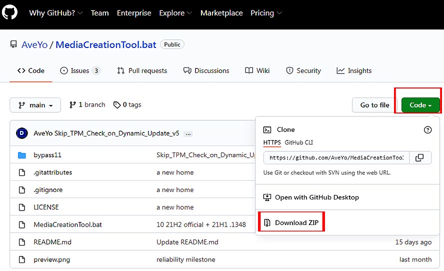Image resolution: width=444 pixels, height=271 pixels.
Task: Click the desktop icon beside Open with GitHub Desktop
Action: click(x=267, y=197)
